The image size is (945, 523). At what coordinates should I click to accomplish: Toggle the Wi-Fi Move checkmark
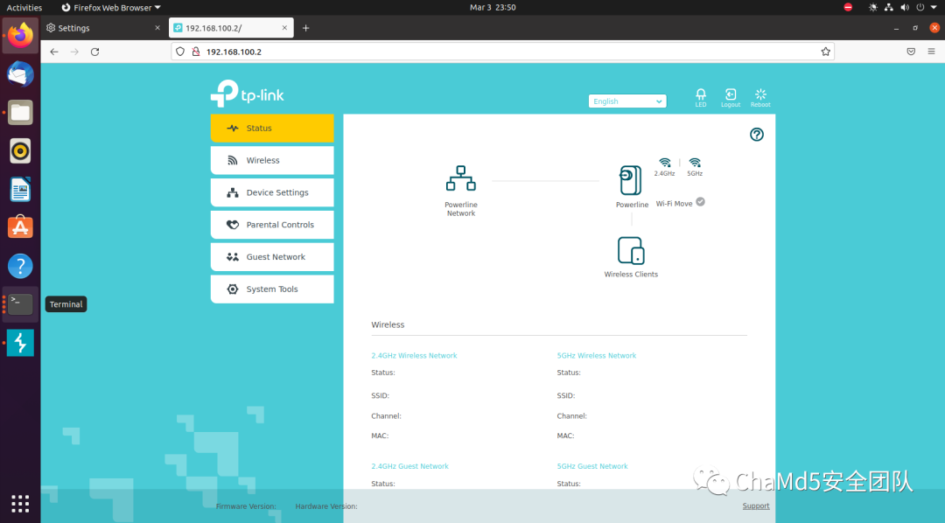(x=700, y=202)
